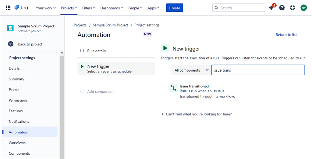312x159 pixels.
Task: Select Rule details in the rule panel
Action: click(x=96, y=51)
